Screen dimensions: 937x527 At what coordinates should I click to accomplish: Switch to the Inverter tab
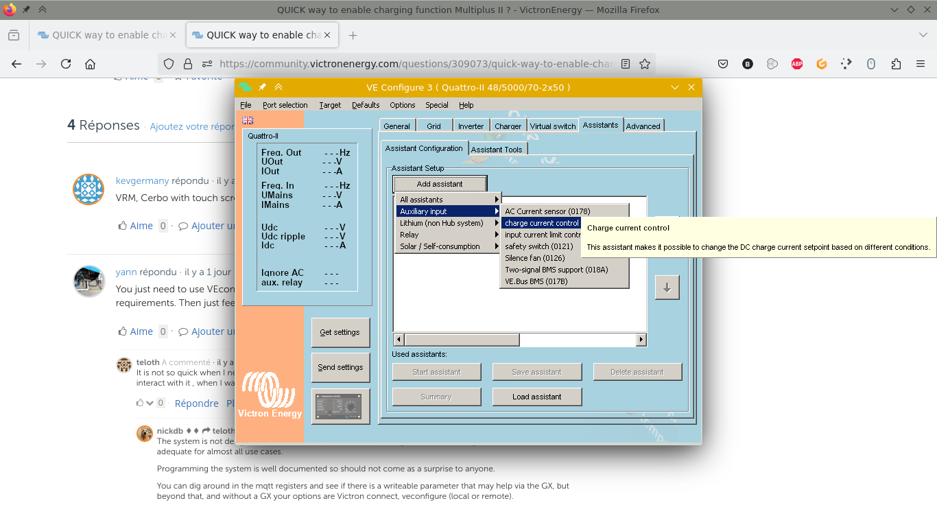(471, 126)
